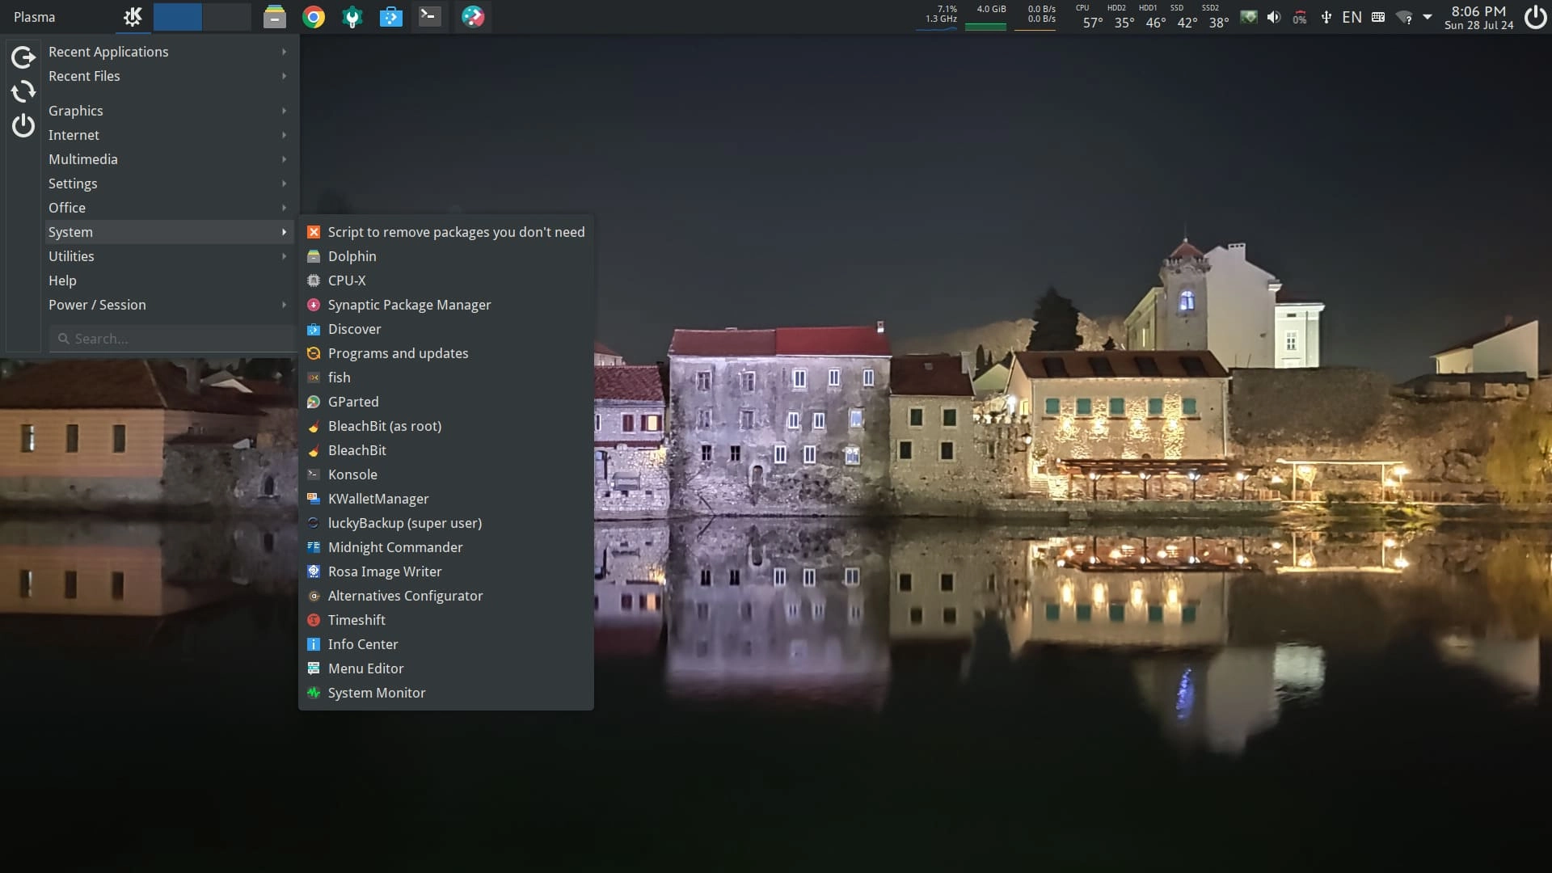Open Discover software center panel icon
Viewport: 1552px width, 873px height.
click(x=391, y=17)
